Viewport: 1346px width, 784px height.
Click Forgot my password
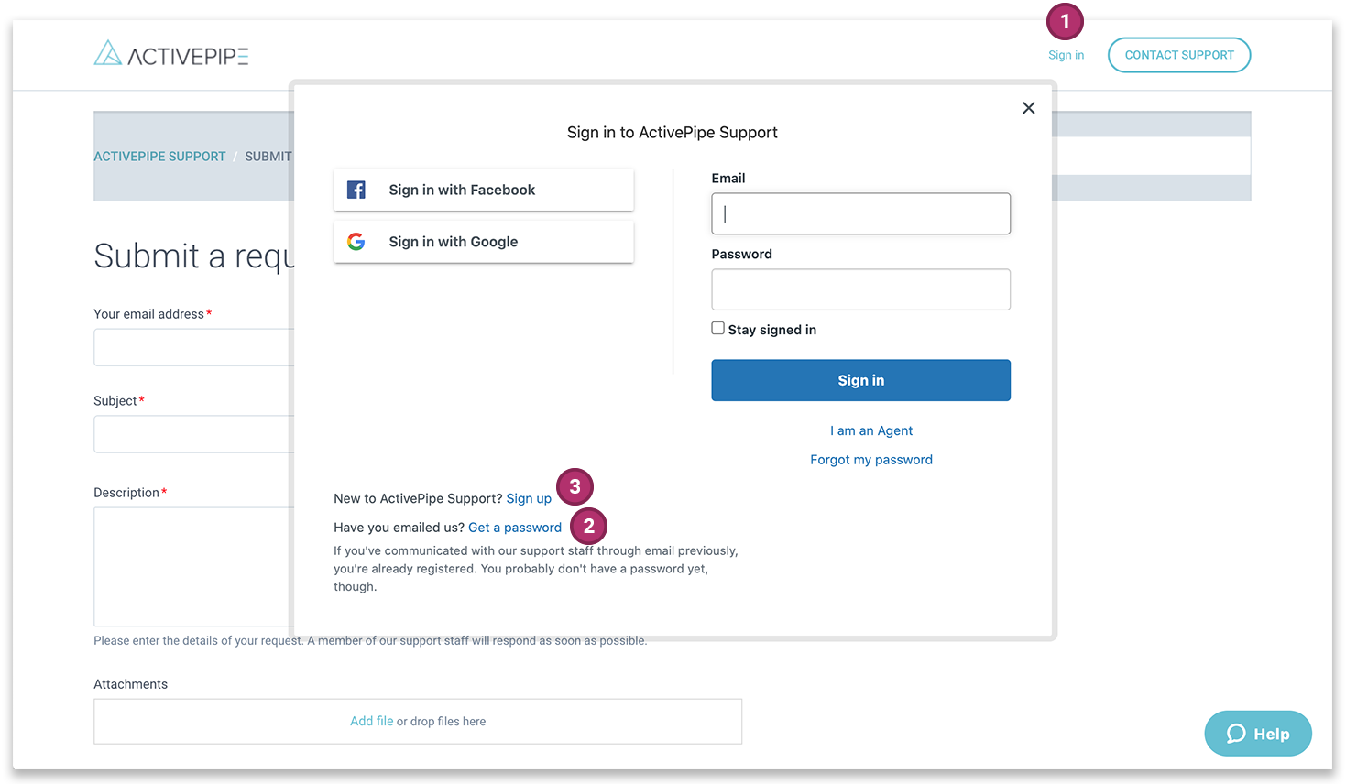[870, 459]
